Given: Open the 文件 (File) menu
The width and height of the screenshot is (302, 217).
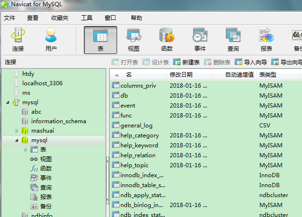Looking at the screenshot, I should click(x=9, y=18).
